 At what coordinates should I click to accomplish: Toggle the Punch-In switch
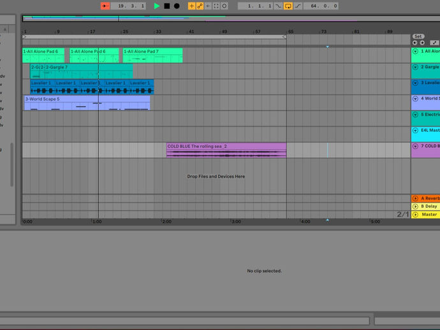click(x=278, y=6)
